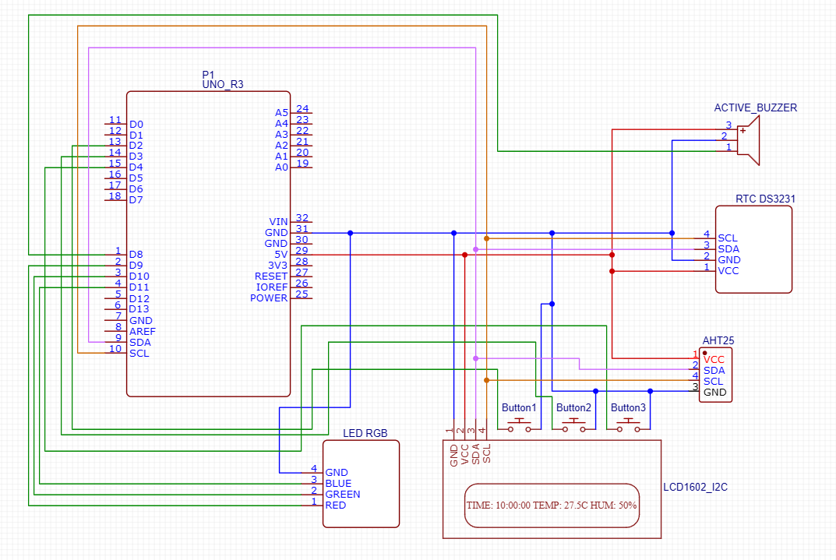Click the LED RGB title label
Image resolution: width=836 pixels, height=560 pixels.
365,433
